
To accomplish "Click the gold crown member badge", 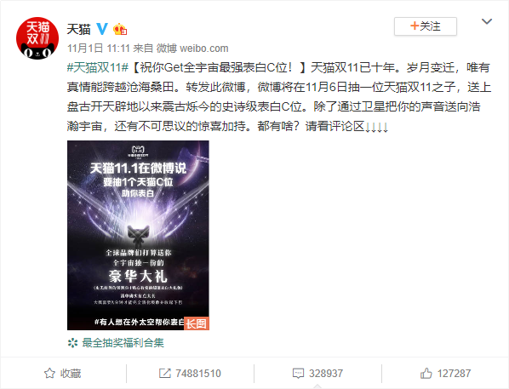I will (x=120, y=29).
